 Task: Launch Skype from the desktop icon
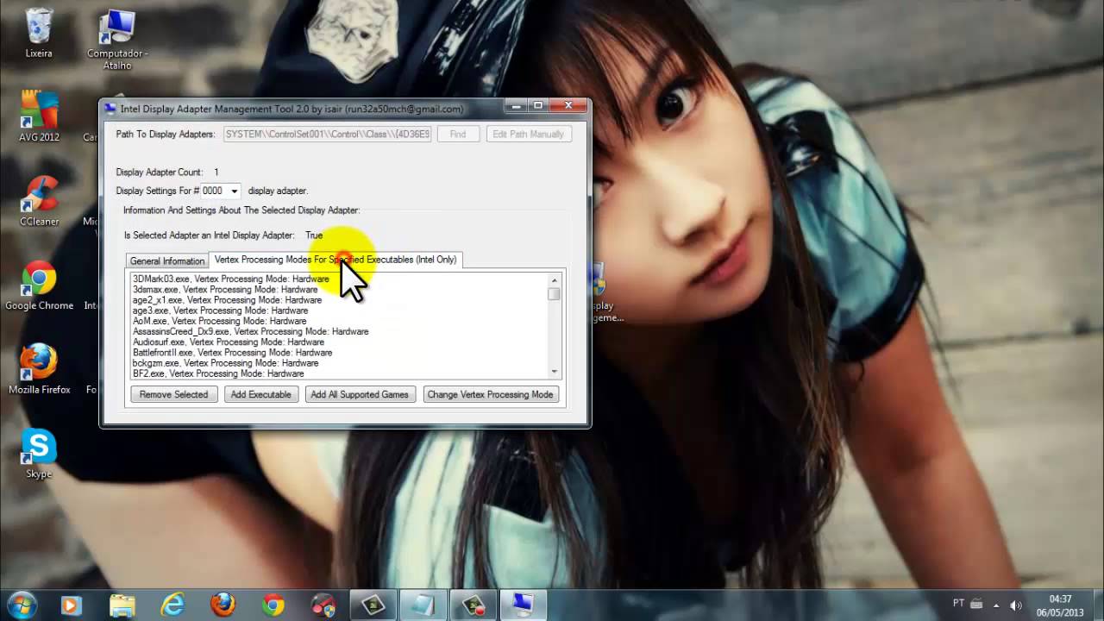point(39,453)
